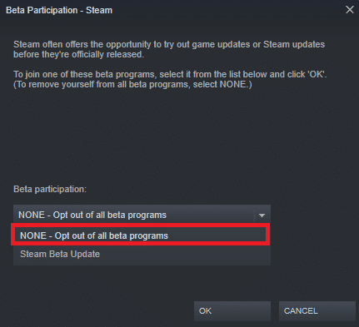Click the 'Steam often offers the opportunity' paragraph
This screenshot has width=359, height=327.
click(x=169, y=49)
